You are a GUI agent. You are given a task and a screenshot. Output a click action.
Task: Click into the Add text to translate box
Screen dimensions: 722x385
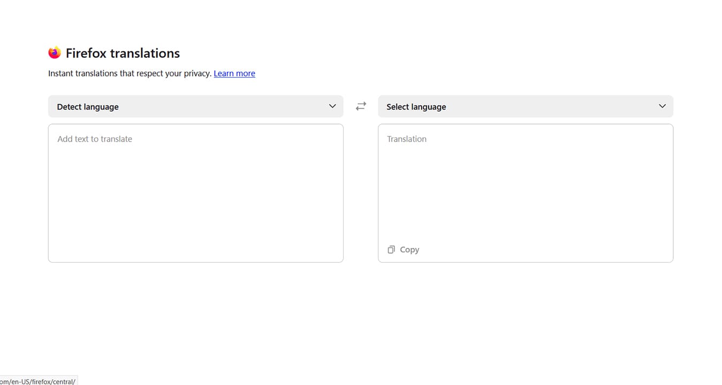click(196, 193)
